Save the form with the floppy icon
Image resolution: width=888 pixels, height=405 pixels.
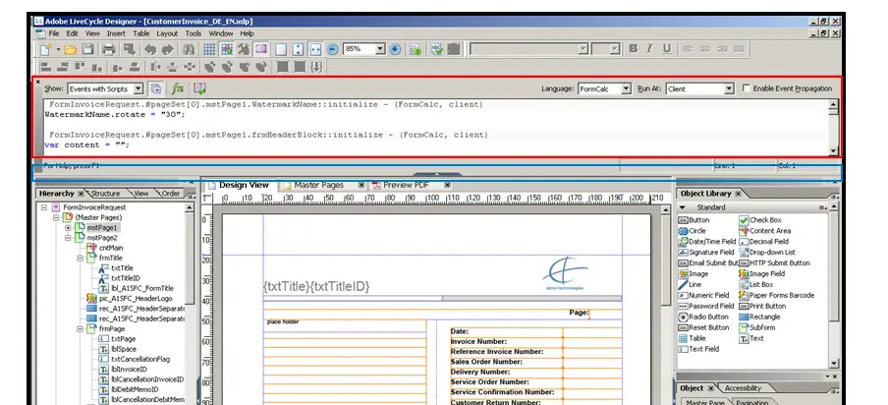88,49
